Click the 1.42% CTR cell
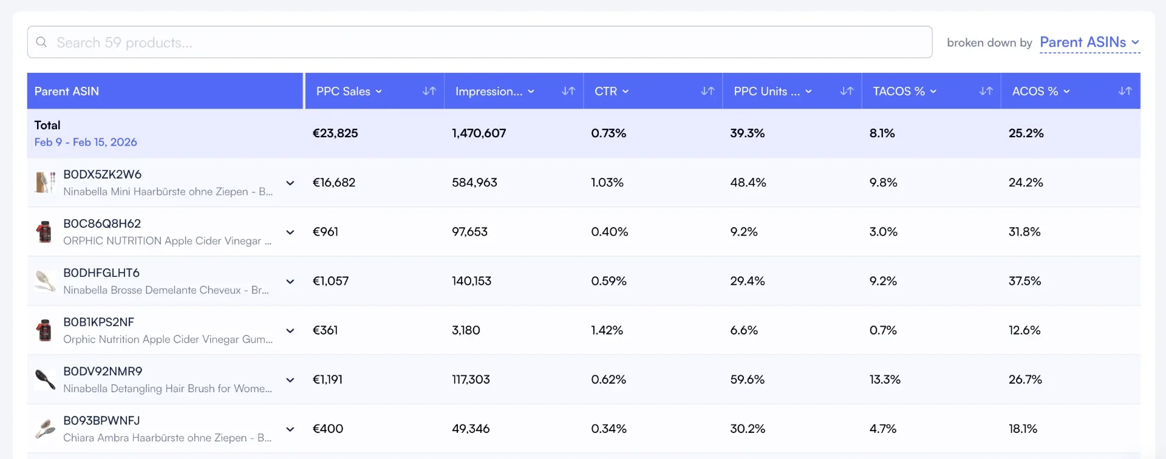1166x459 pixels. click(x=607, y=330)
